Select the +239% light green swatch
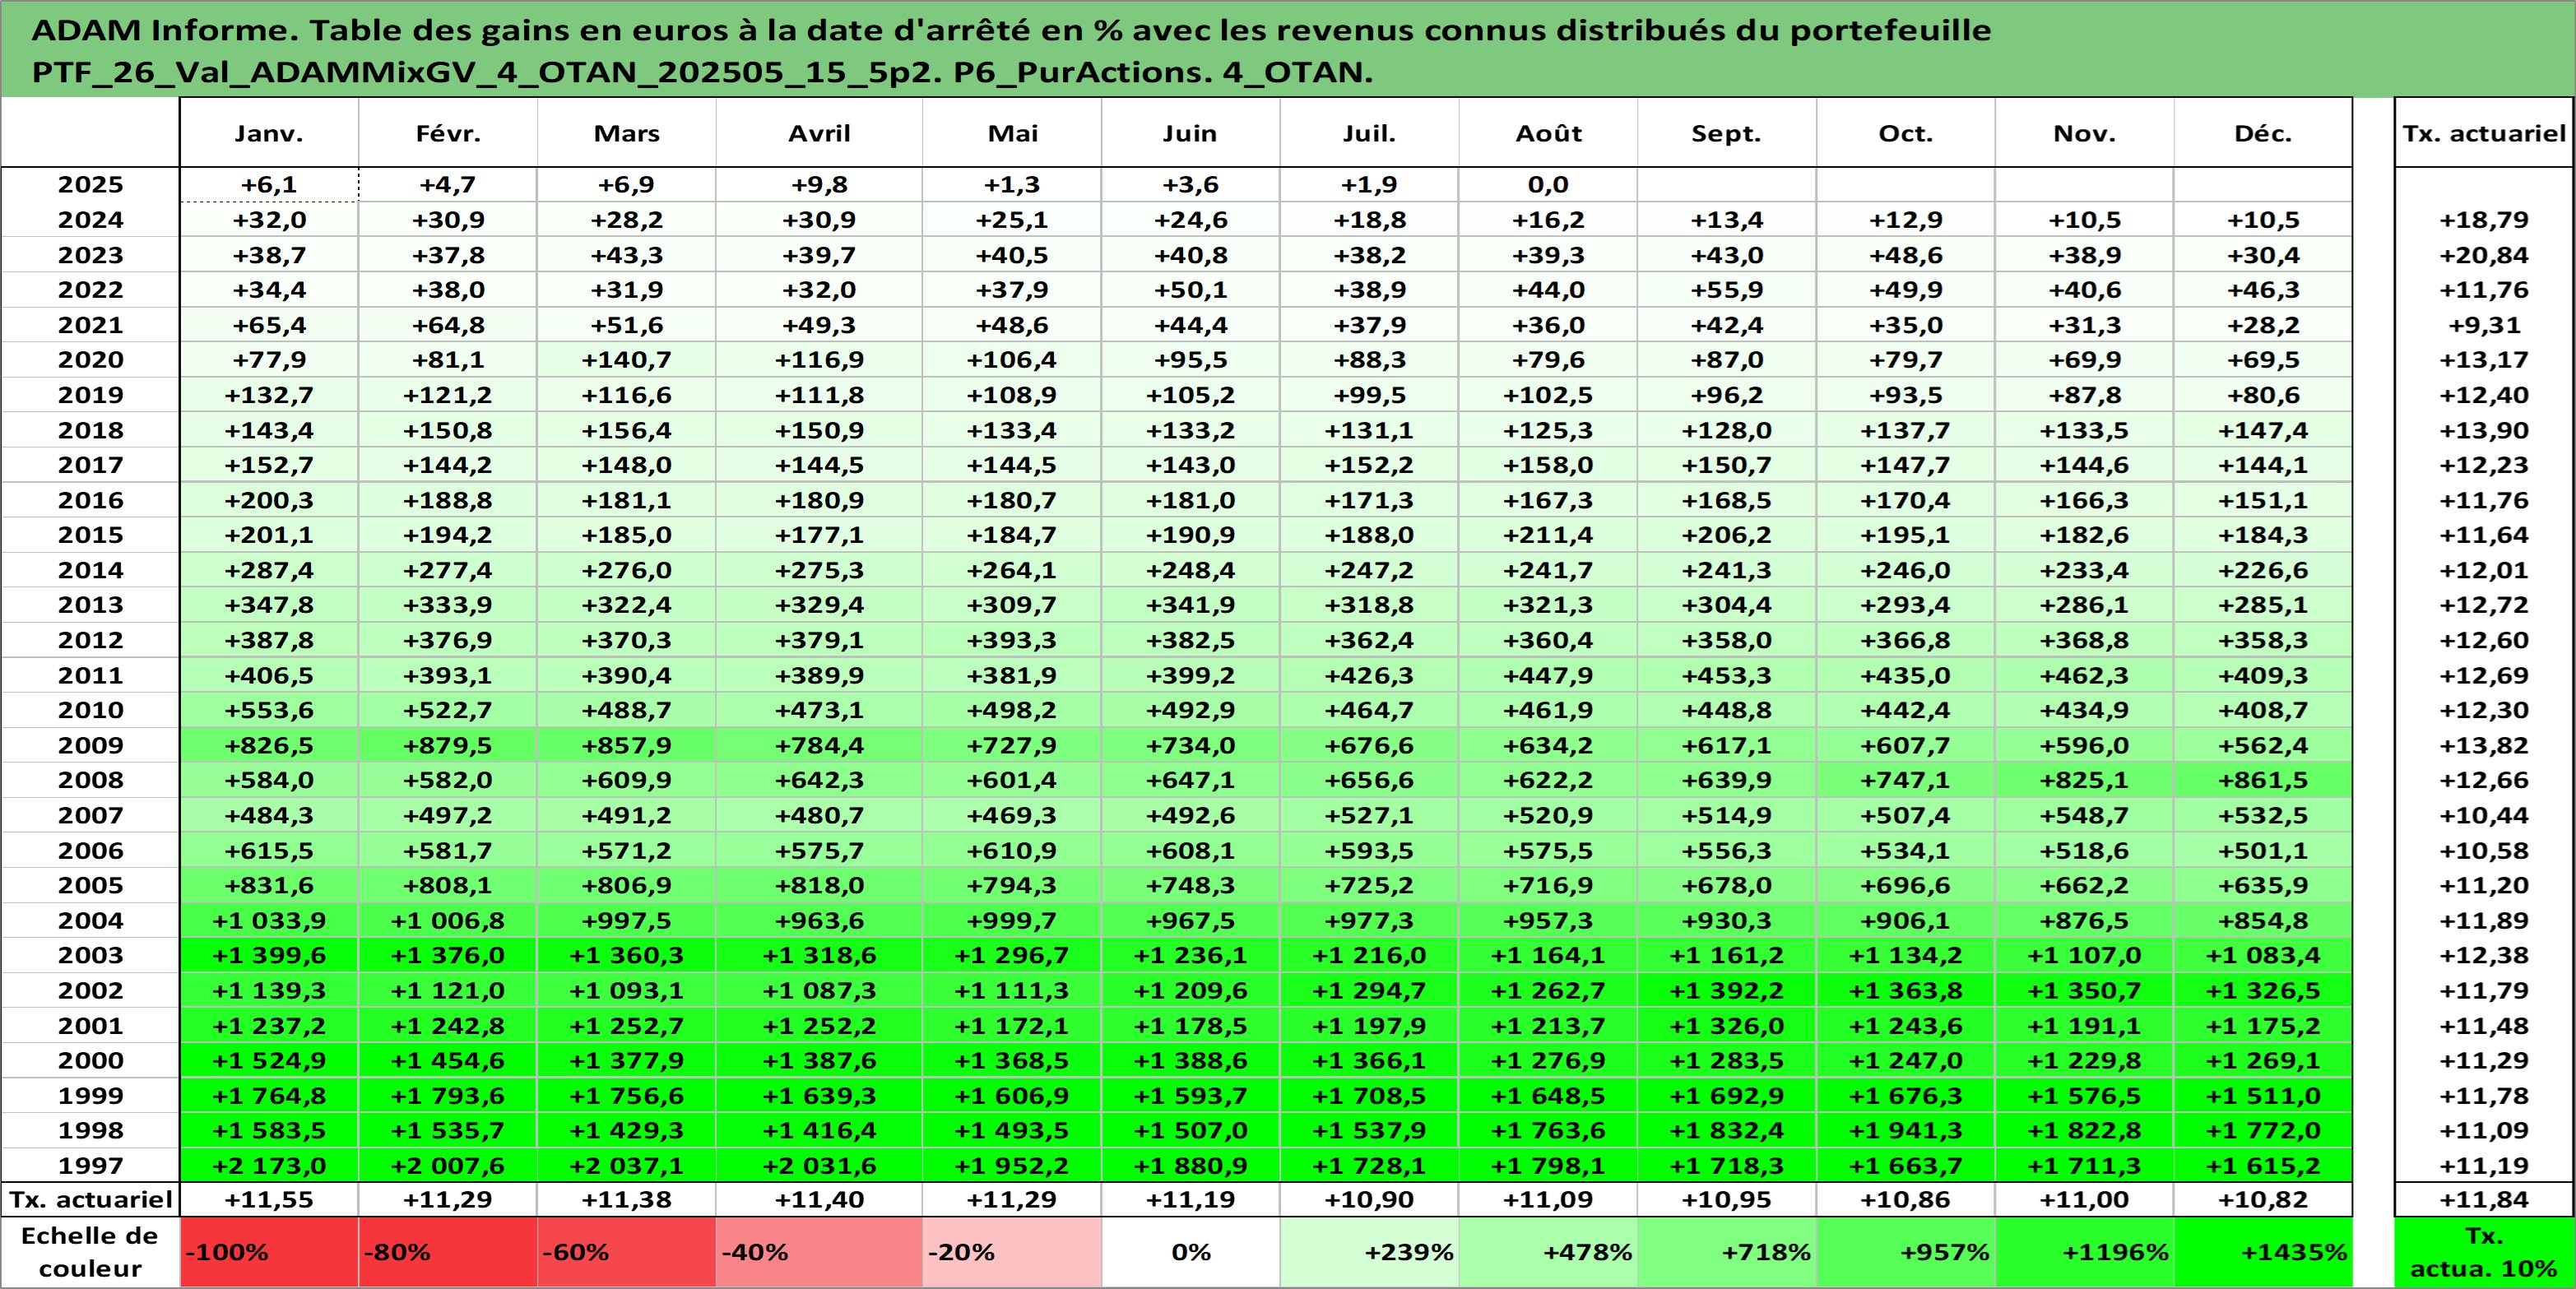Image resolution: width=2576 pixels, height=1289 pixels. pyautogui.click(x=1370, y=1252)
